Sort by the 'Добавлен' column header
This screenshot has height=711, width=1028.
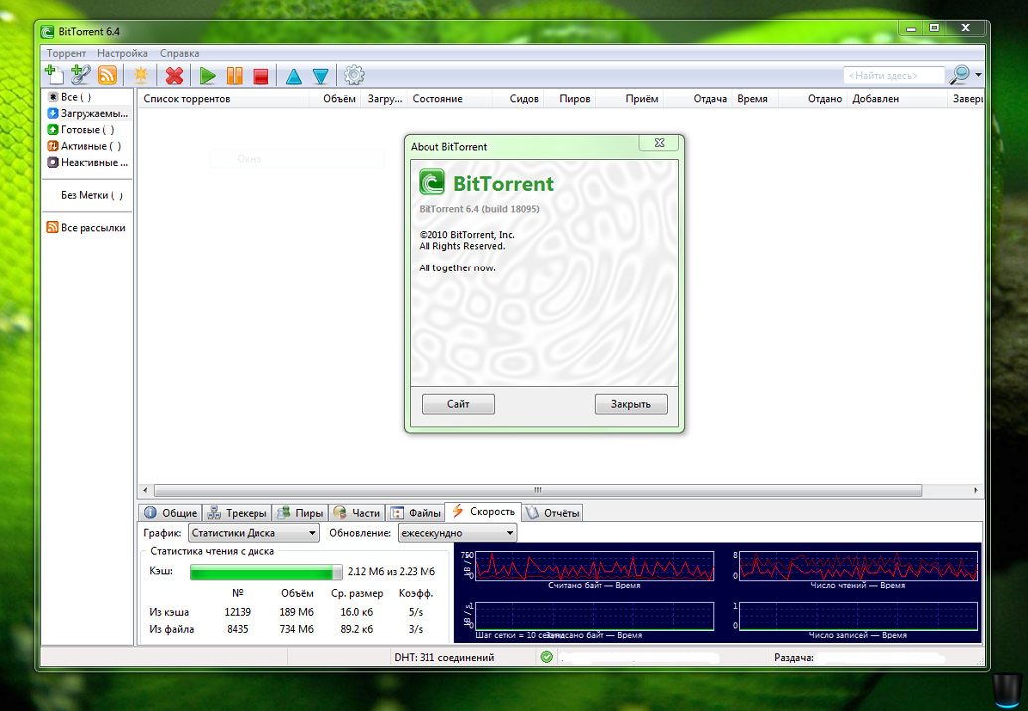pos(898,99)
